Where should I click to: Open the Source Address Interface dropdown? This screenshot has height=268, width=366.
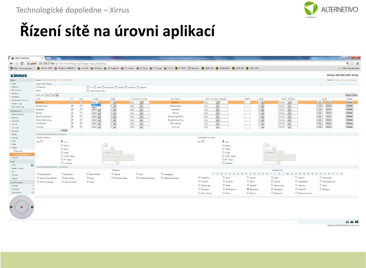pyautogui.click(x=111, y=163)
